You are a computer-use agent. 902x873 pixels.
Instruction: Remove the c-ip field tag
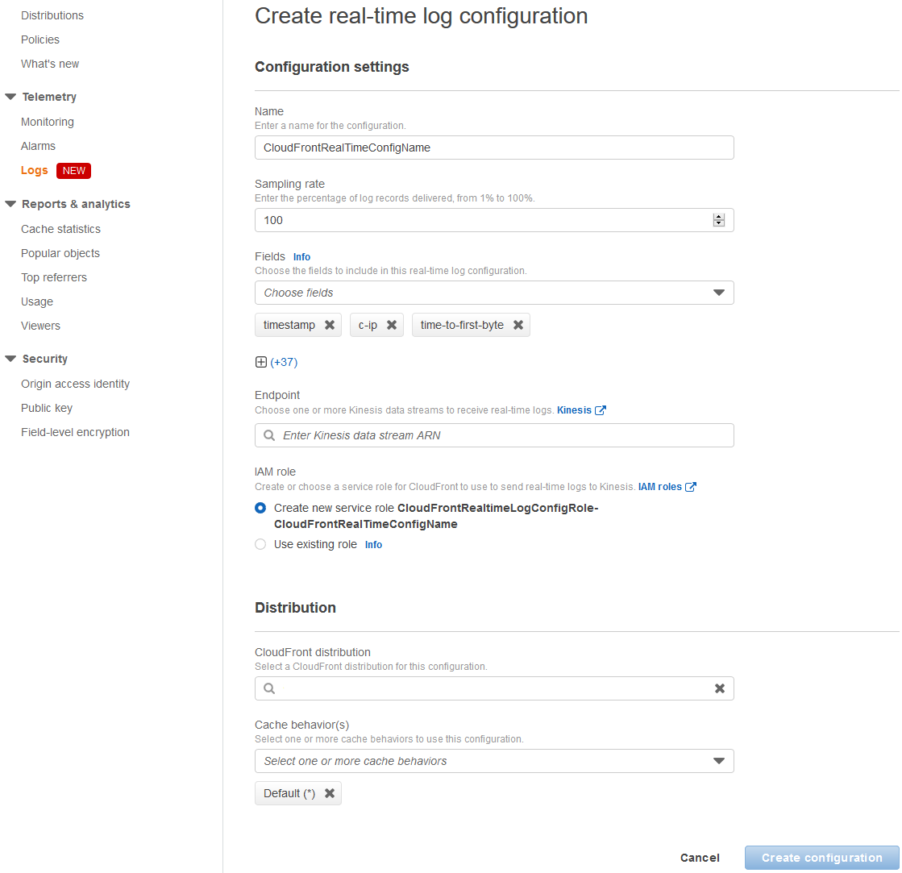[392, 325]
